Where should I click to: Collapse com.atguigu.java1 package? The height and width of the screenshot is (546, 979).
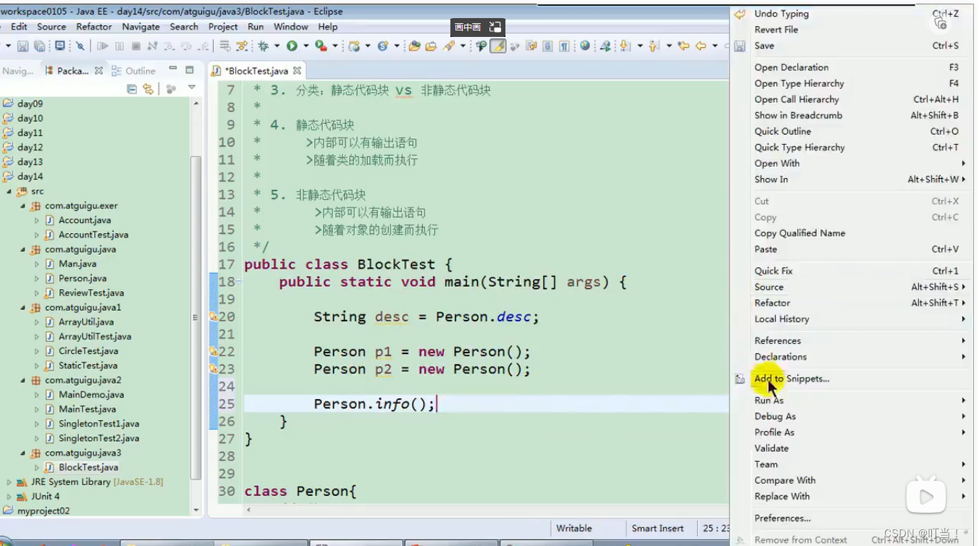tap(22, 307)
